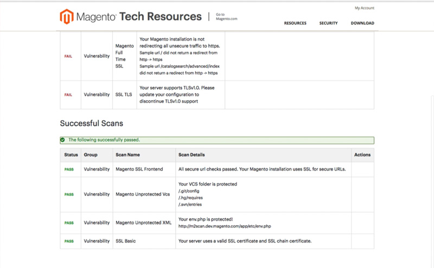Image resolution: width=434 pixels, height=268 pixels.
Task: Open the Security menu
Action: coord(328,23)
